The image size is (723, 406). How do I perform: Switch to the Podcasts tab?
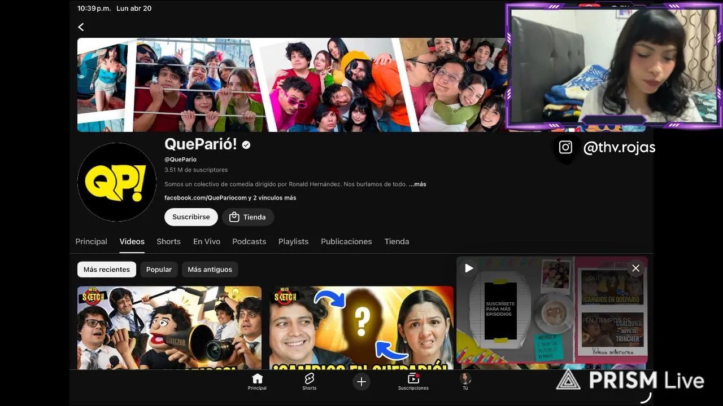tap(249, 241)
